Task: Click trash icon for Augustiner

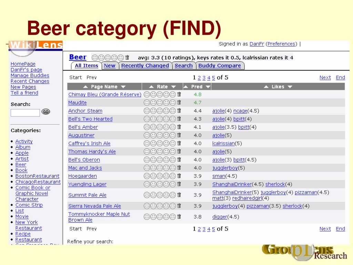Action: 179,135
